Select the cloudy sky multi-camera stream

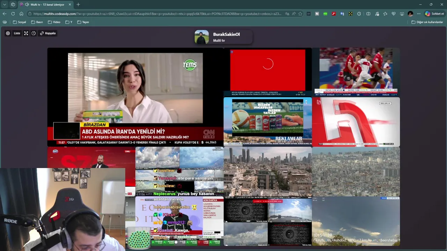click(x=179, y=172)
